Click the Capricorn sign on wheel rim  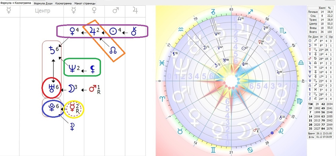213,12
